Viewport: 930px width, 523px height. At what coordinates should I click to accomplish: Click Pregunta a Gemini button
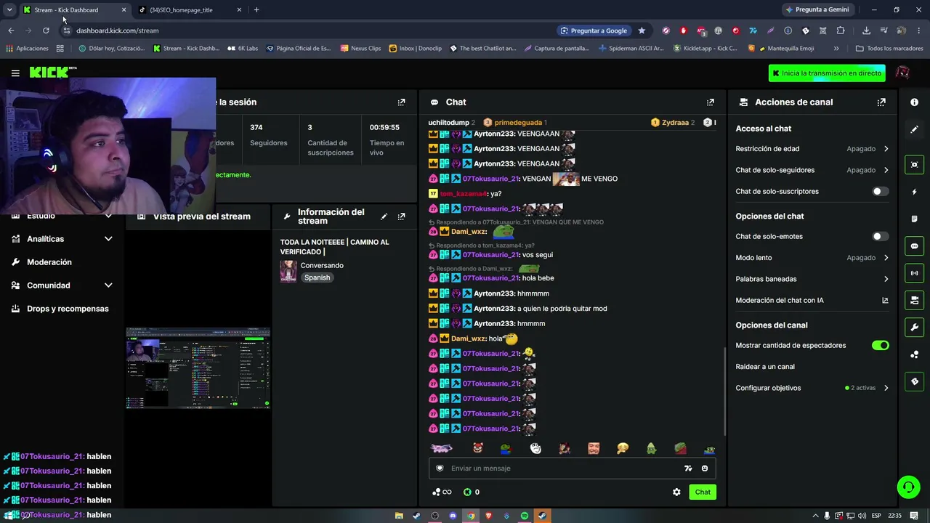[x=817, y=10]
